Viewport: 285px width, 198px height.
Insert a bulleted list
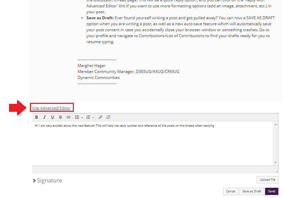click(77, 117)
